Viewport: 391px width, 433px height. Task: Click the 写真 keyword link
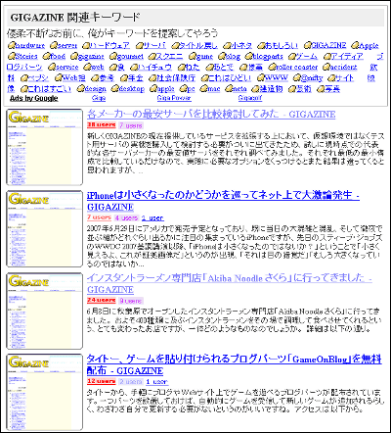click(x=332, y=89)
